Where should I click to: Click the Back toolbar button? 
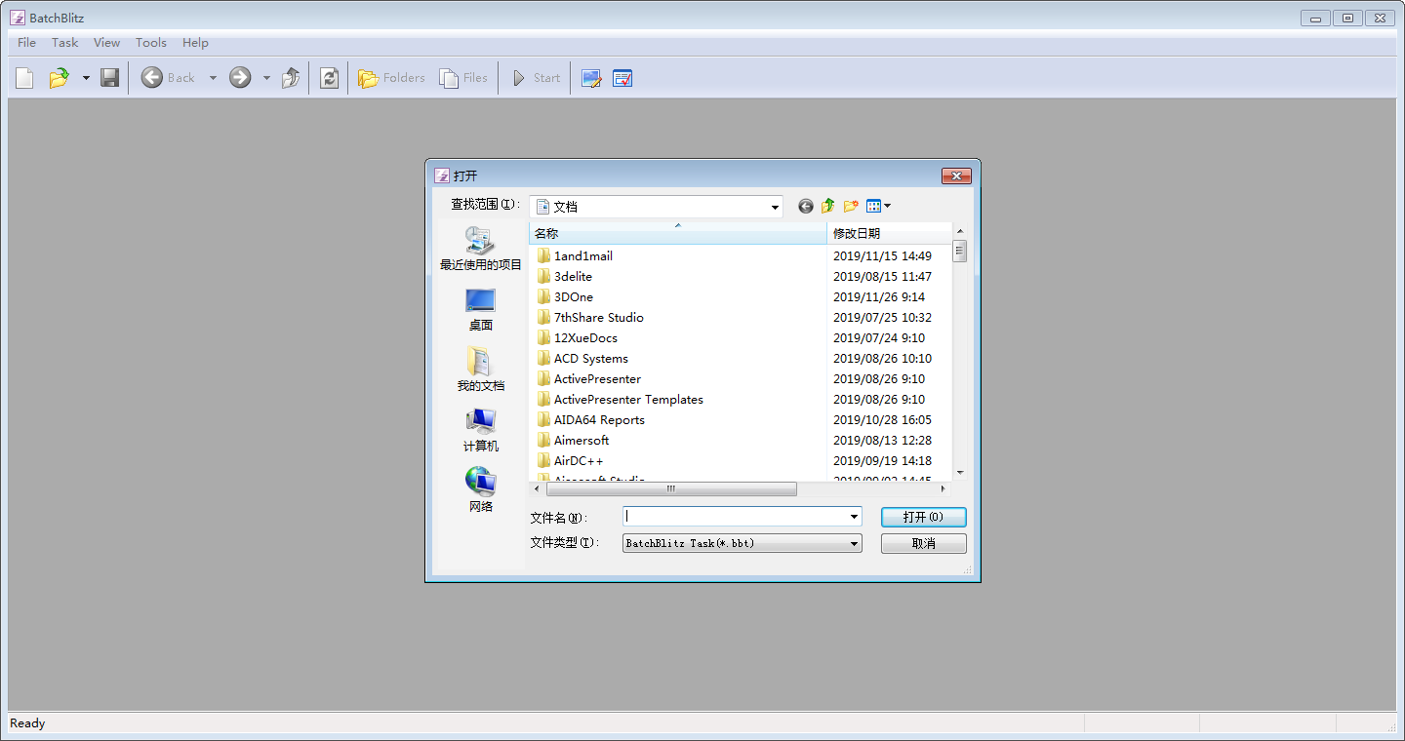click(168, 78)
